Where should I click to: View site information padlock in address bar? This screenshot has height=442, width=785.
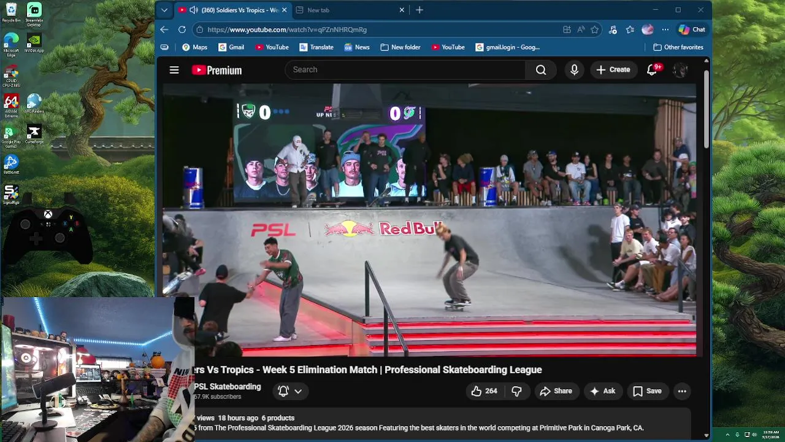pos(199,29)
